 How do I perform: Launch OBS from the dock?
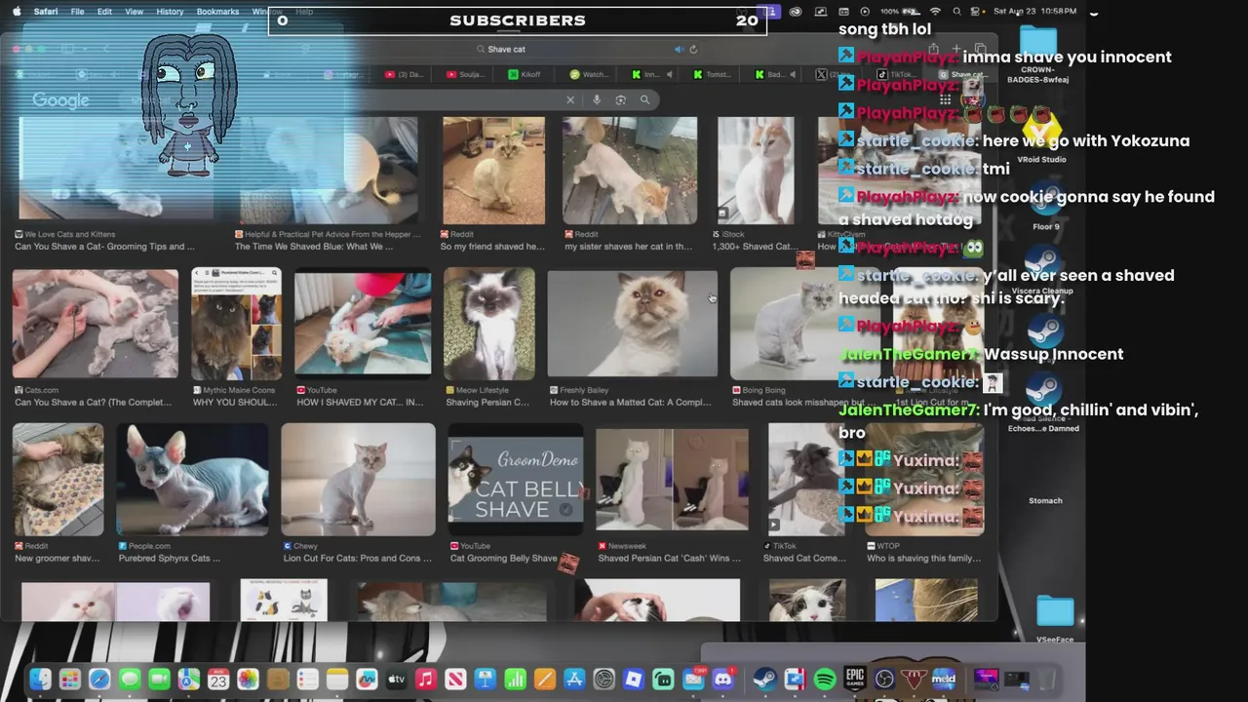[884, 680]
